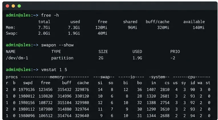218x120 pixels.
Task: Click the 'SIZE' header in swapon output
Action: (103, 52)
